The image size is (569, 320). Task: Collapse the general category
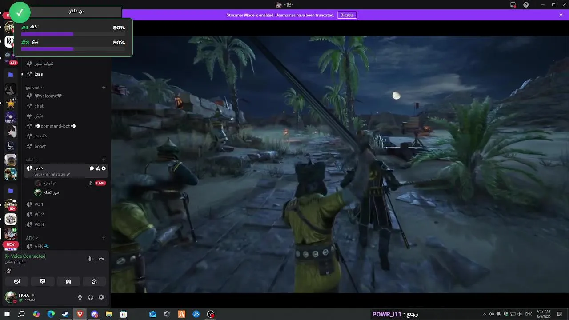pos(35,88)
